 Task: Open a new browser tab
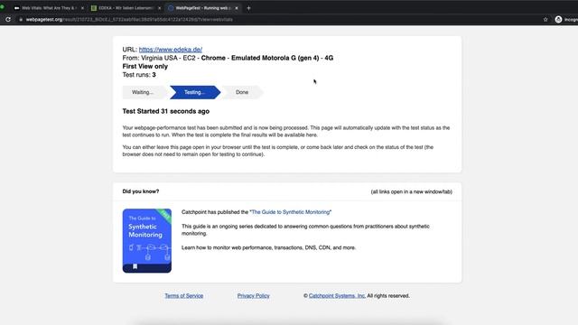click(248, 8)
